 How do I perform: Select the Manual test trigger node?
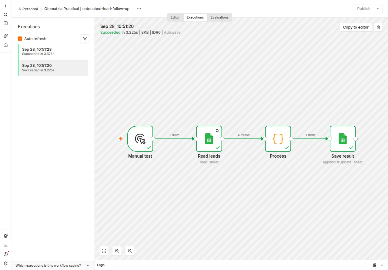(140, 139)
